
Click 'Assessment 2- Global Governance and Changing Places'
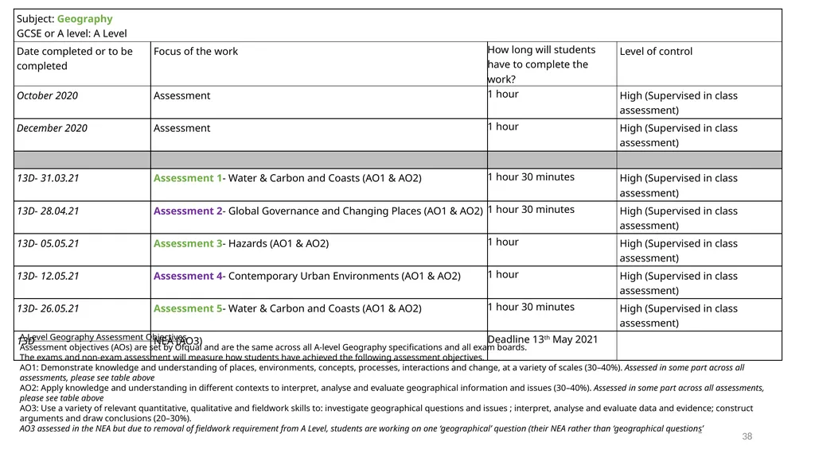click(318, 211)
